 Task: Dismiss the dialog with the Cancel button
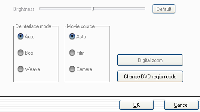[181, 105]
